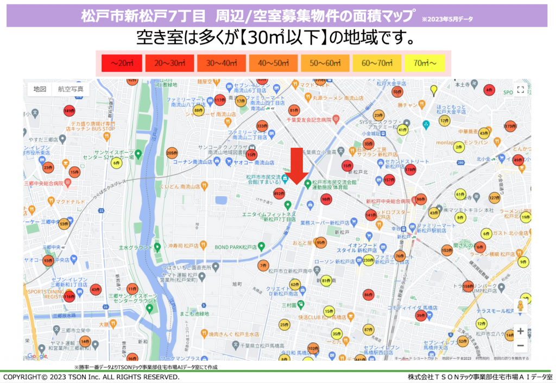Toggle fullscreen map view
The image size is (556, 383).
(520, 90)
